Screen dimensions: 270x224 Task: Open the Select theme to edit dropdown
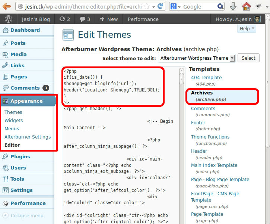click(197, 58)
